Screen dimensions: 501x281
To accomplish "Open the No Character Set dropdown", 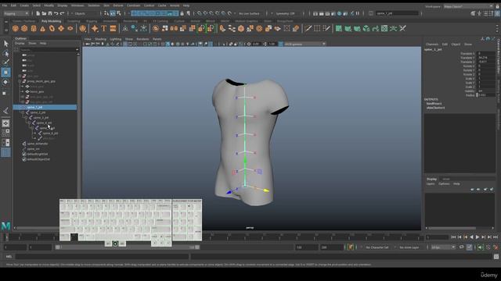I will [x=378, y=247].
